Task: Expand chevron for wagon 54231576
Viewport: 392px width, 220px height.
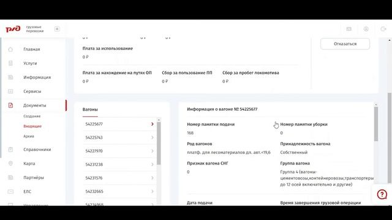Action: point(153,178)
